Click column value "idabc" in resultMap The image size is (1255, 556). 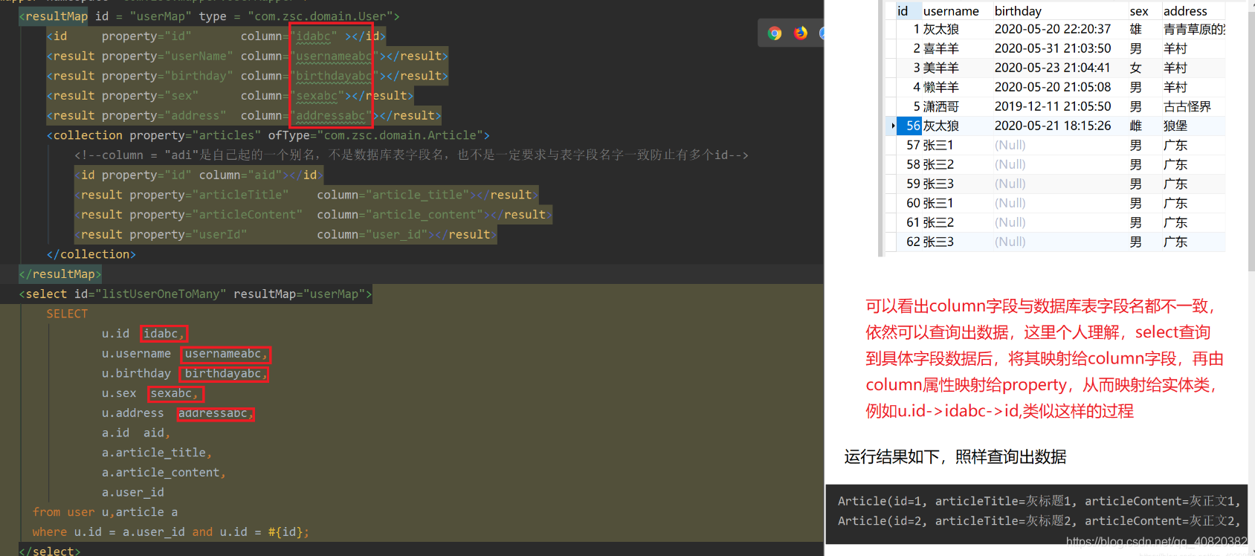coord(313,36)
